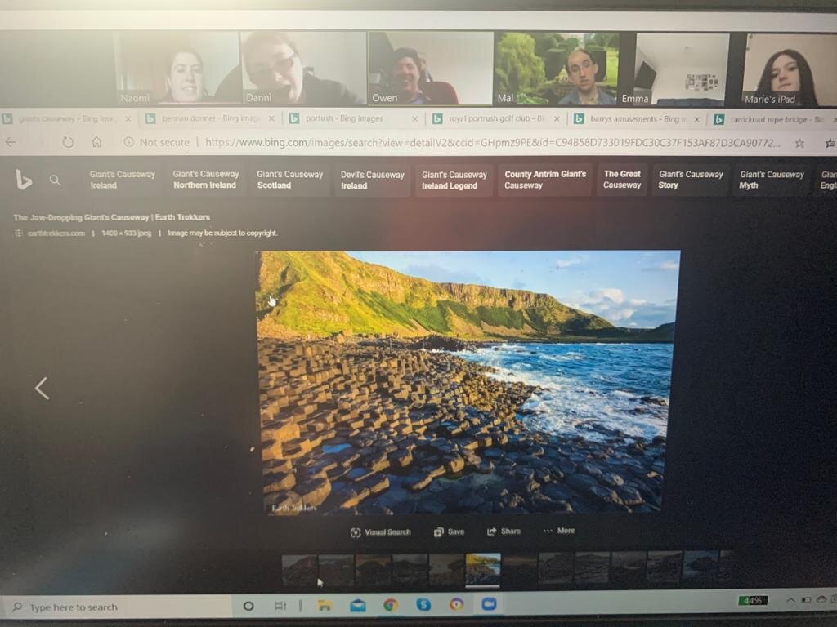Screen dimensions: 837x627
Task: Click the 44% battery indicator
Action: (753, 600)
